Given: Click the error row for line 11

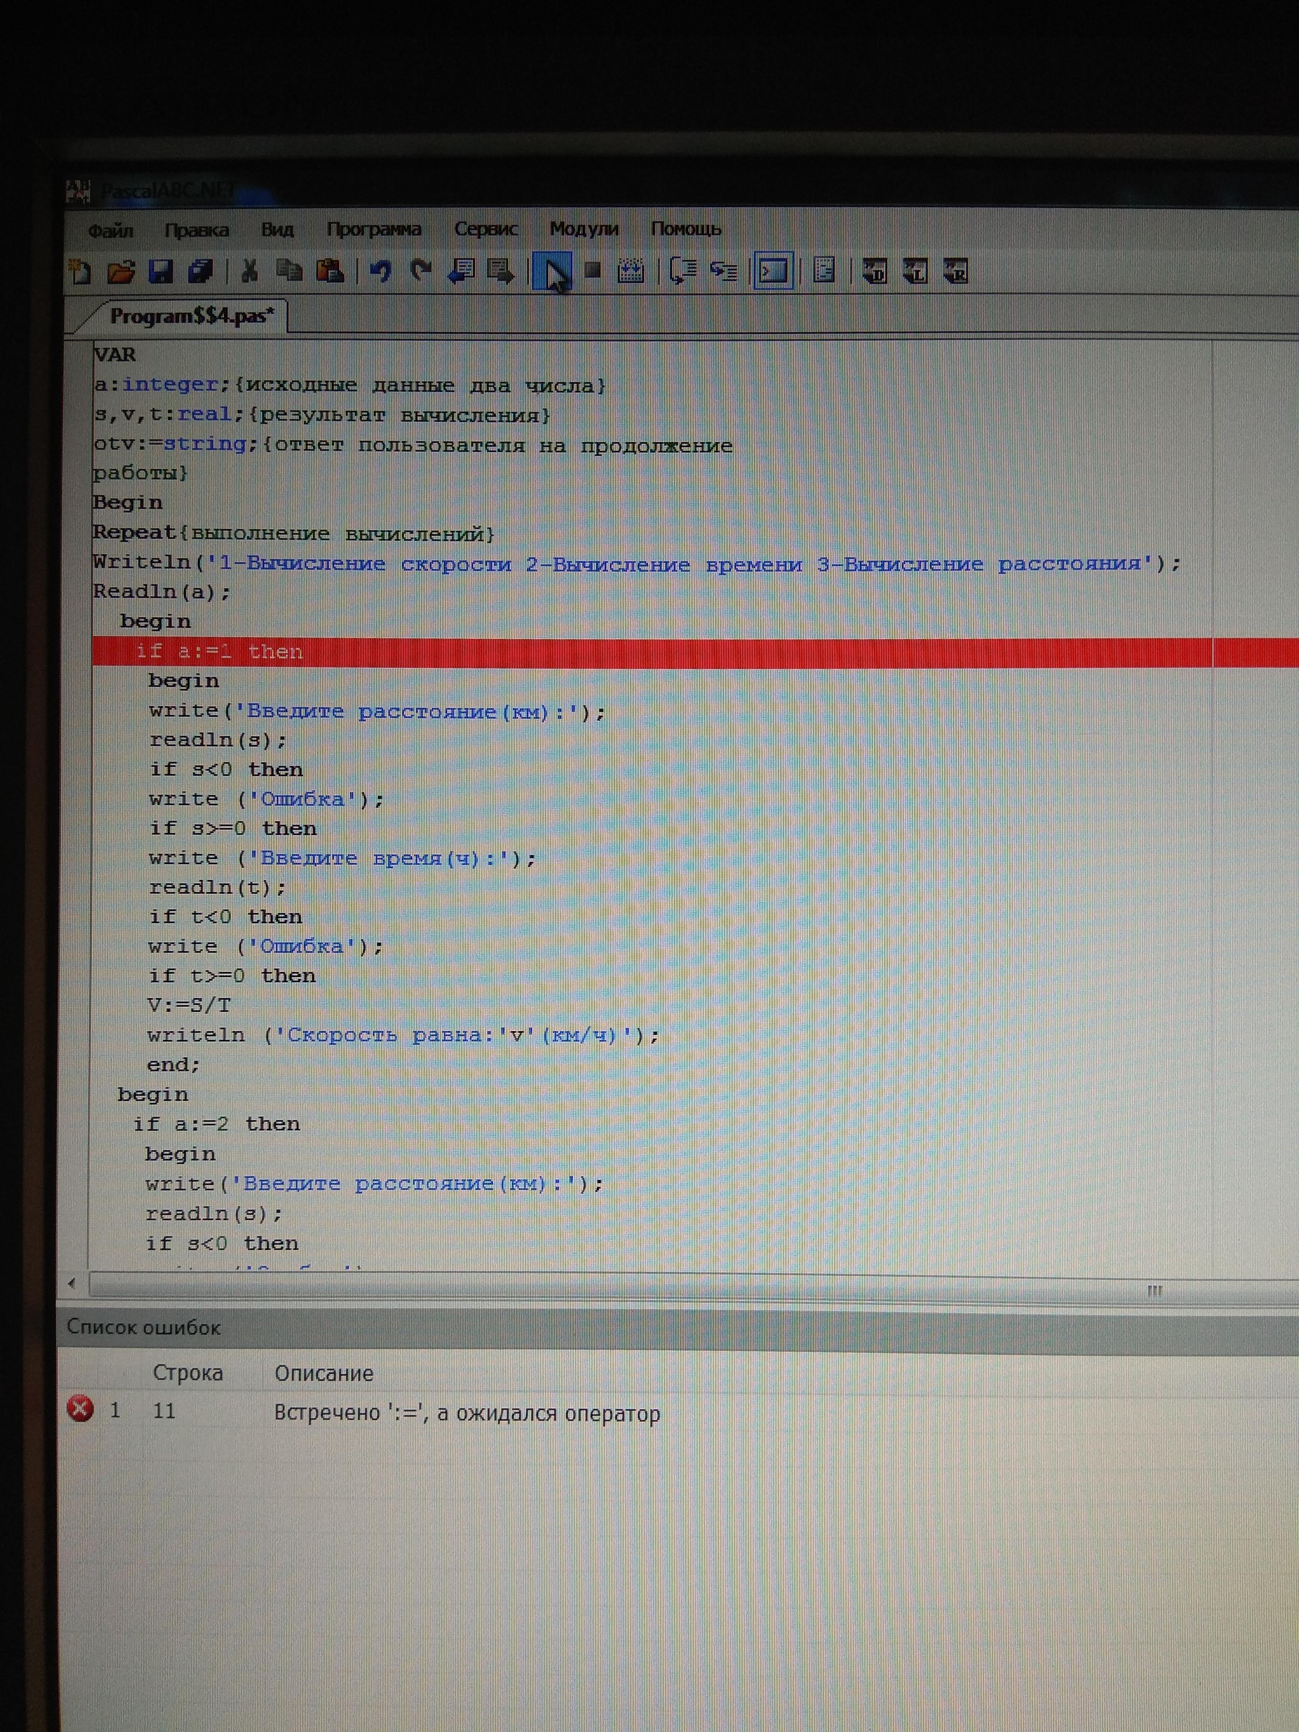Looking at the screenshot, I should pos(467,1413).
